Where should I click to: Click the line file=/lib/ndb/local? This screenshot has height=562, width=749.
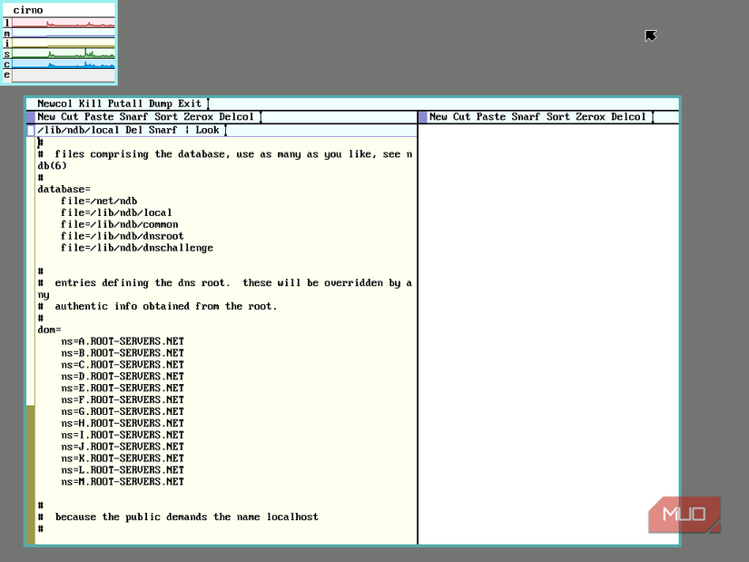[116, 212]
